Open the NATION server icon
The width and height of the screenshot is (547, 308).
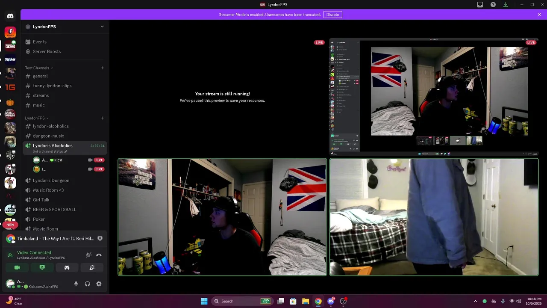pos(10,210)
